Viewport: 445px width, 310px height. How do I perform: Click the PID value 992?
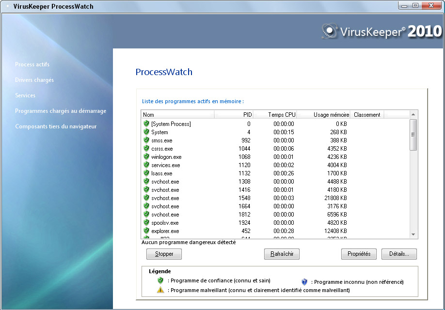click(246, 140)
